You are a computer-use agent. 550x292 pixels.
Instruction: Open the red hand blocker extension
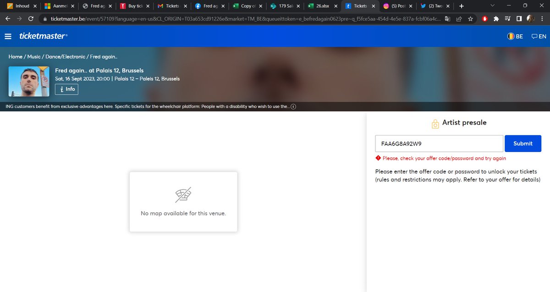485,19
